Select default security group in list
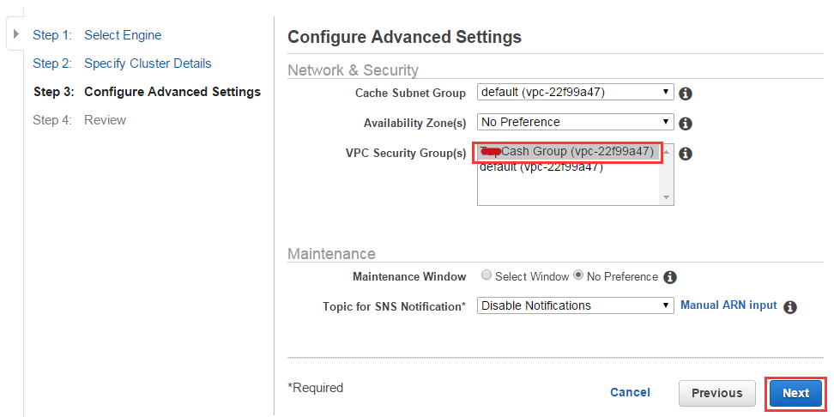The height and width of the screenshot is (417, 834). click(541, 167)
